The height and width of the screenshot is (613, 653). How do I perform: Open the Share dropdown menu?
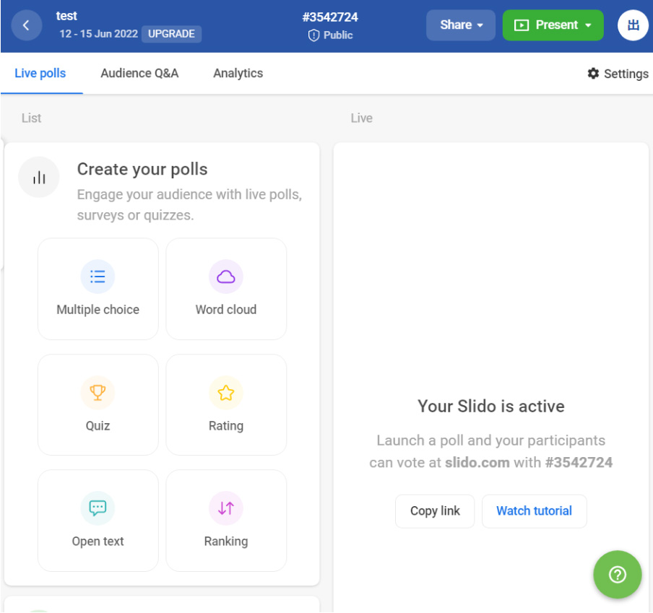[x=461, y=25]
